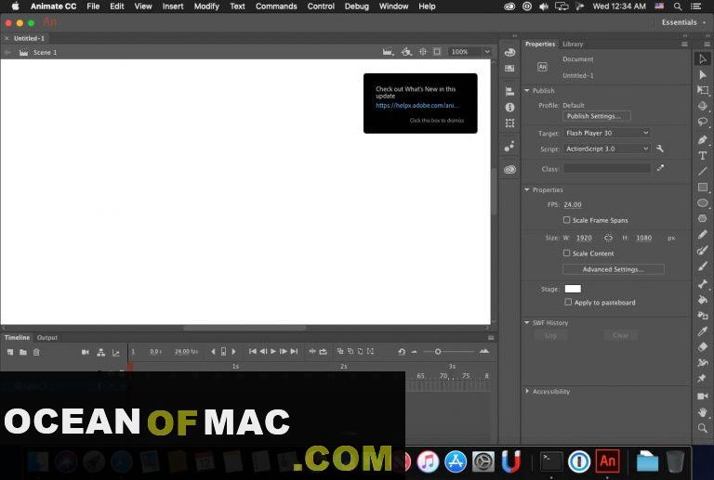Viewport: 714px width, 480px height.
Task: Enable Apply to pasteboard checkbox
Action: coord(568,303)
